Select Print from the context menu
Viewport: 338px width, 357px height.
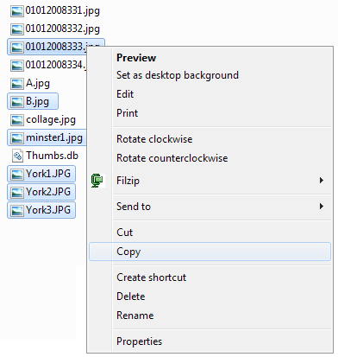pyautogui.click(x=210, y=113)
